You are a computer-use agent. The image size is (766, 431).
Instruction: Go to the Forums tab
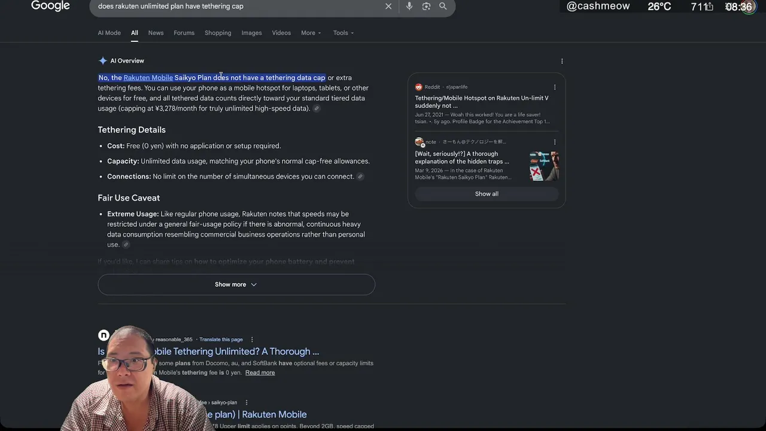click(x=184, y=33)
